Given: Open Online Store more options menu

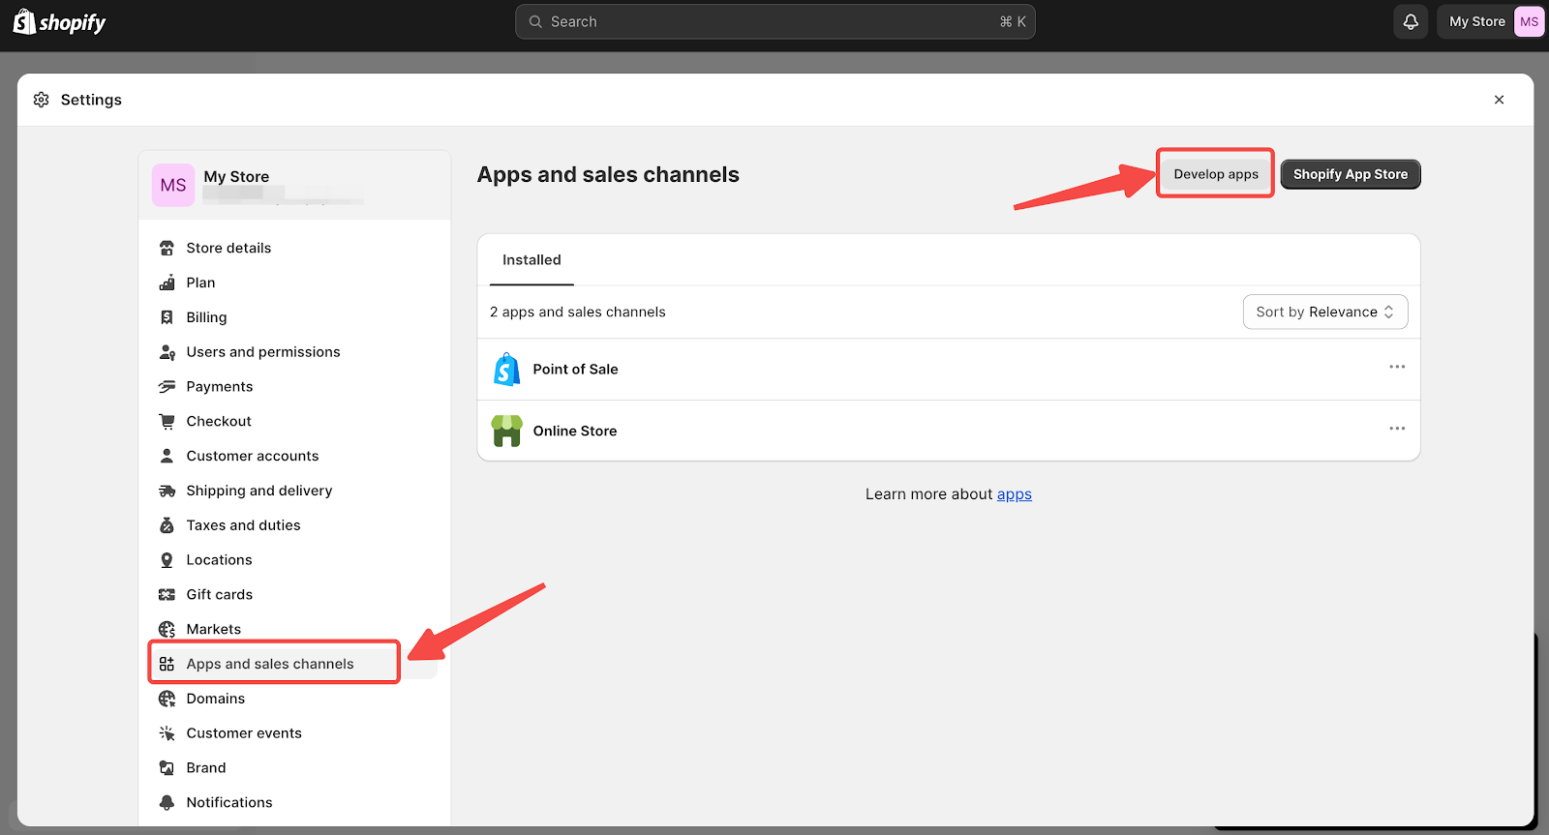Looking at the screenshot, I should 1397,429.
